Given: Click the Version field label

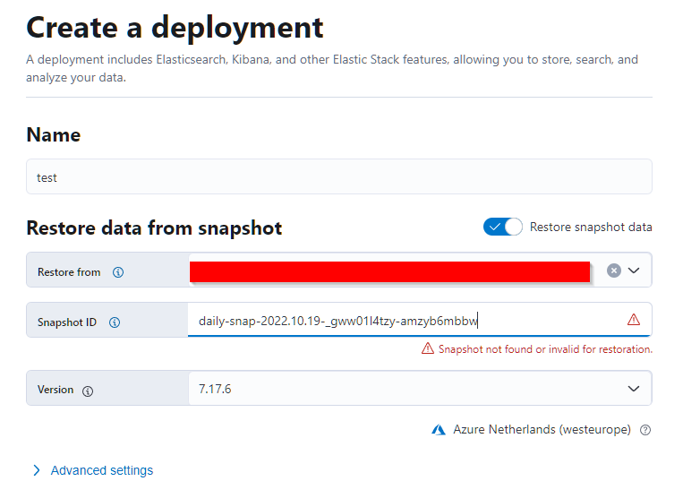Looking at the screenshot, I should [x=55, y=390].
